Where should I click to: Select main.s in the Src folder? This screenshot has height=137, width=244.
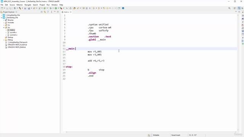tap(13, 30)
